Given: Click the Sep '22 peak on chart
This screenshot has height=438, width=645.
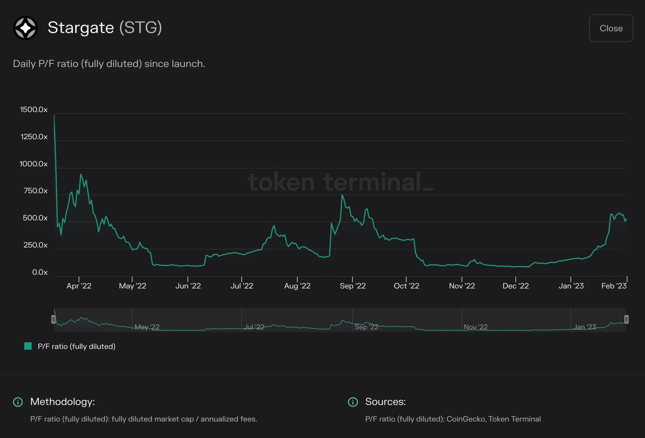Looking at the screenshot, I should pos(342,195).
